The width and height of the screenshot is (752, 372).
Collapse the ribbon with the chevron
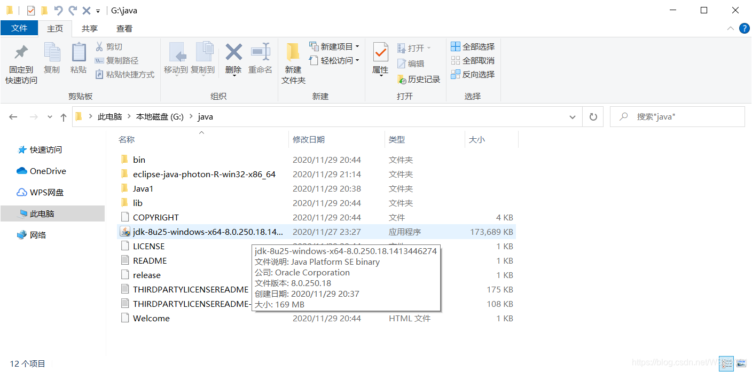pyautogui.click(x=731, y=28)
